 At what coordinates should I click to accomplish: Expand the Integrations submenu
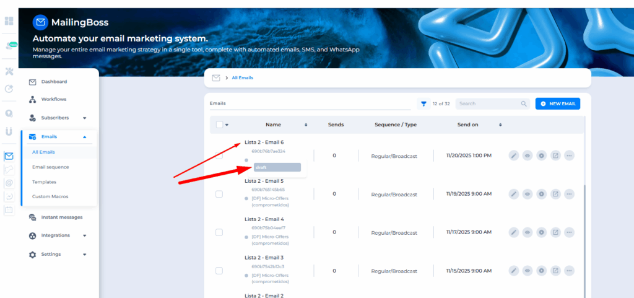pos(85,235)
